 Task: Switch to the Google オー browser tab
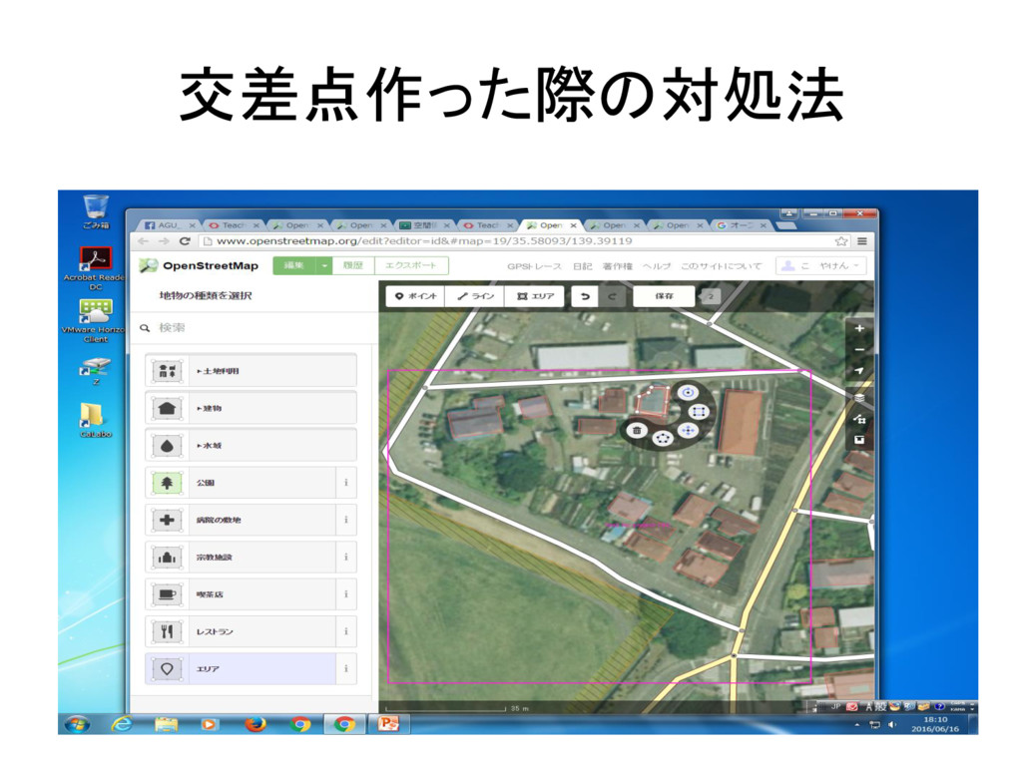coord(742,225)
